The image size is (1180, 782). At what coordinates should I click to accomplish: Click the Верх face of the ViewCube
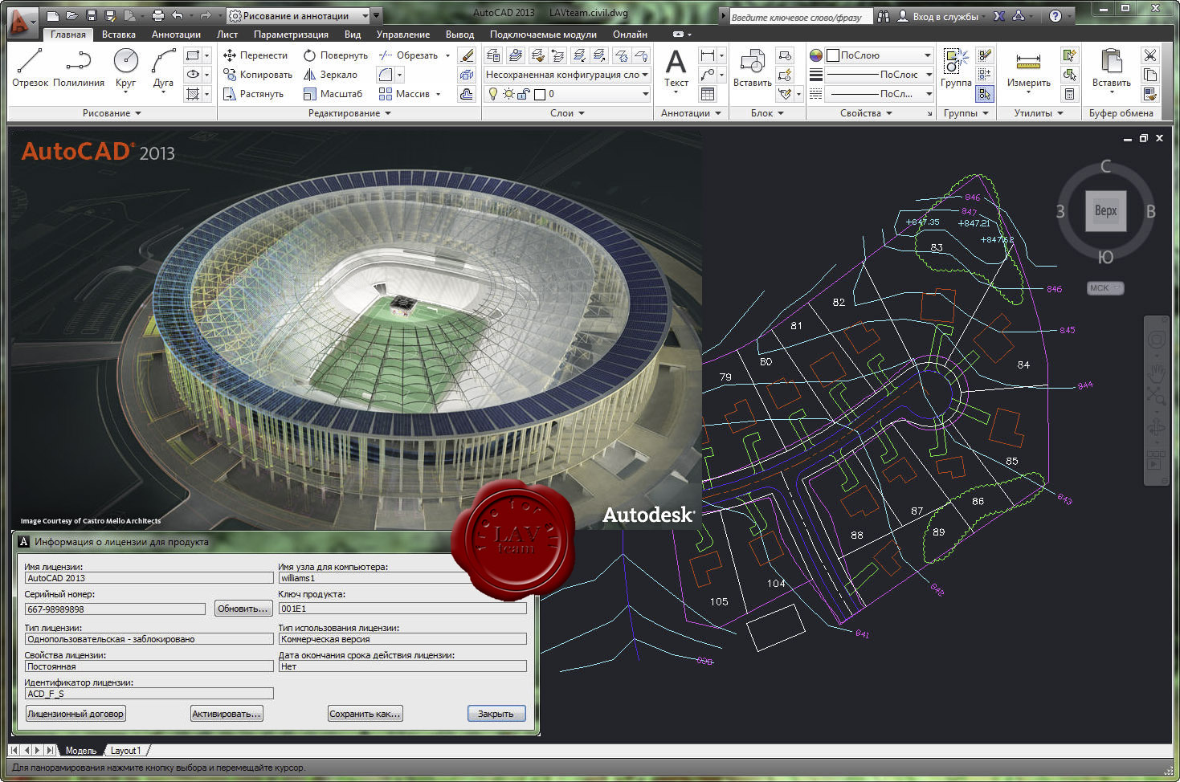point(1105,210)
